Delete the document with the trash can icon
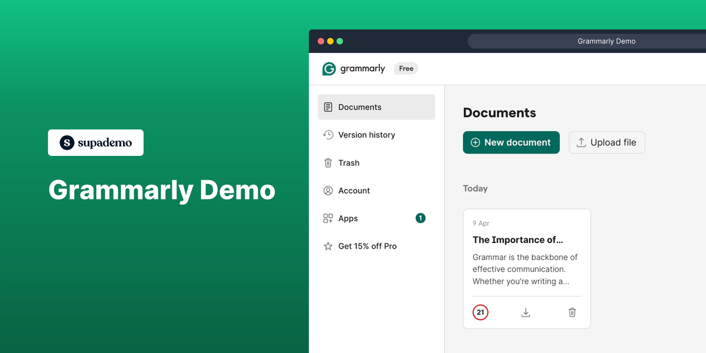This screenshot has height=353, width=706. (572, 312)
